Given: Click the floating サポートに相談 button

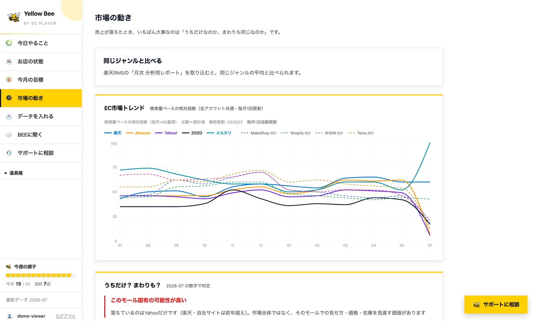Looking at the screenshot, I should tap(496, 304).
